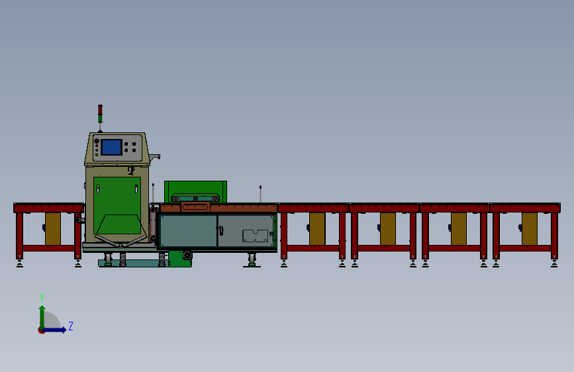Click the green Y axis arrow of the triad

tap(42, 317)
